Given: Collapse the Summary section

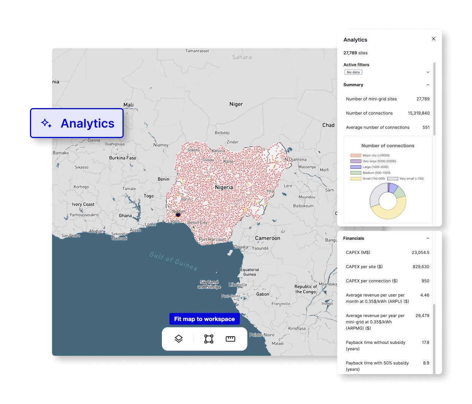Looking at the screenshot, I should tap(428, 85).
